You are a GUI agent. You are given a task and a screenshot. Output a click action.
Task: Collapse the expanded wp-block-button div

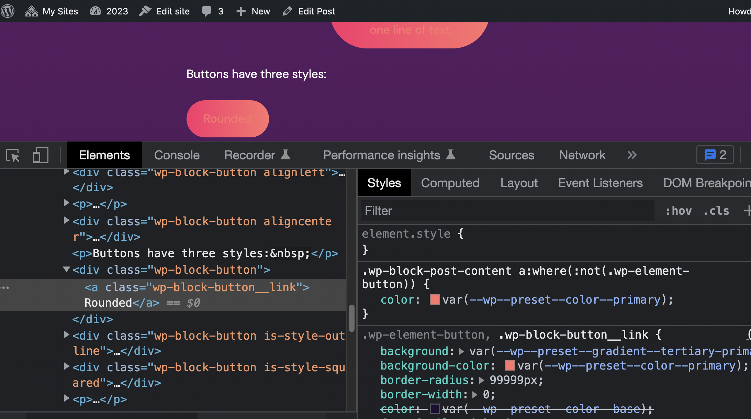[x=66, y=269]
